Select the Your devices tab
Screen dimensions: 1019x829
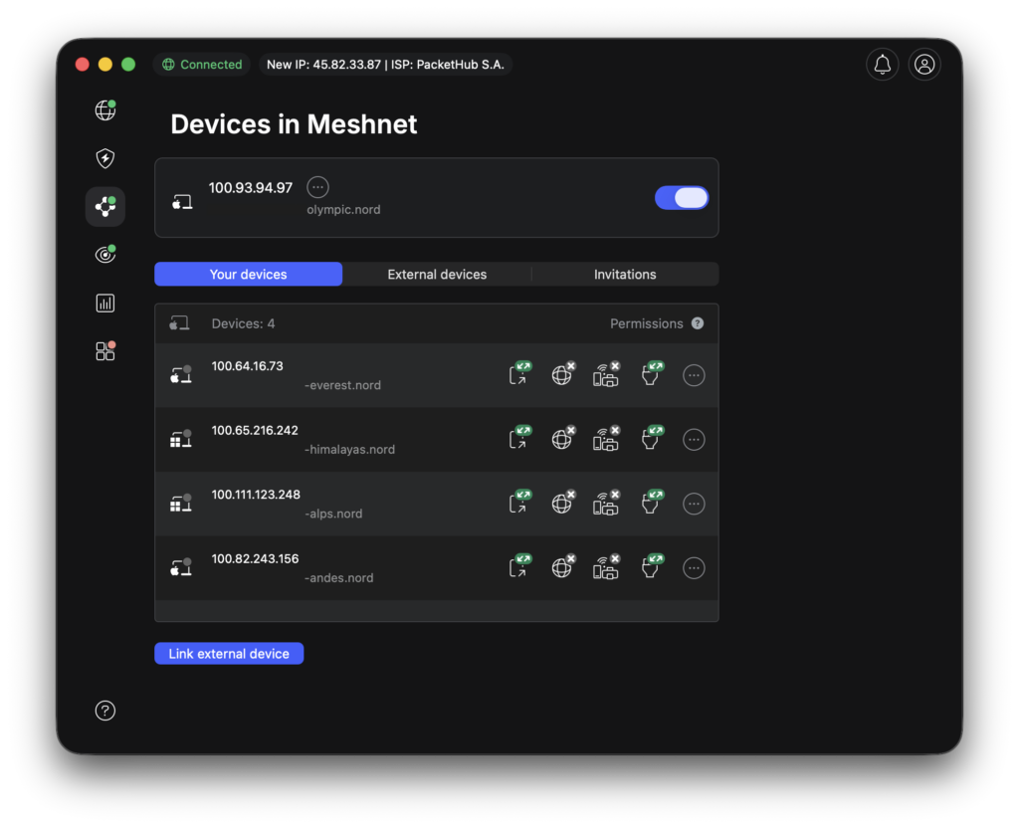(248, 274)
